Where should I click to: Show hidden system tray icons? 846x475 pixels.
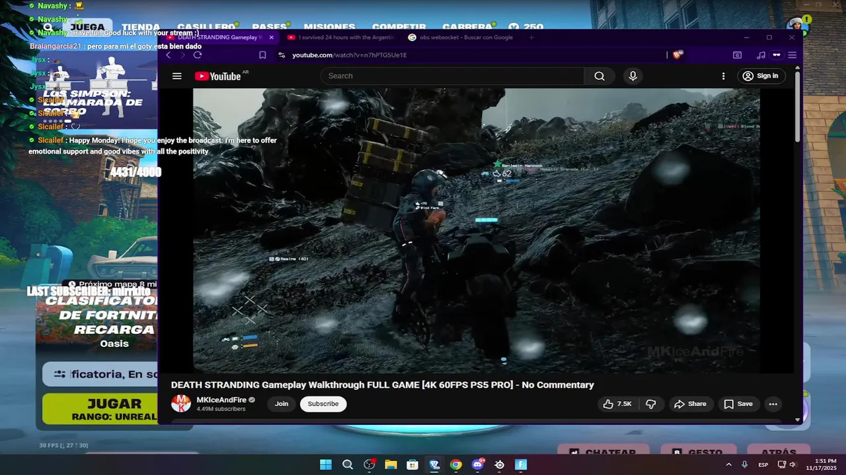pyautogui.click(x=728, y=464)
